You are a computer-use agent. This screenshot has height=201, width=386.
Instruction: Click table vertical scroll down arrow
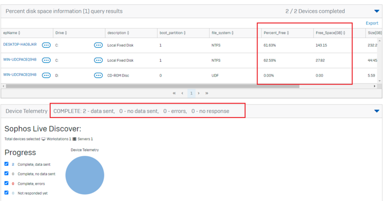tap(380, 81)
